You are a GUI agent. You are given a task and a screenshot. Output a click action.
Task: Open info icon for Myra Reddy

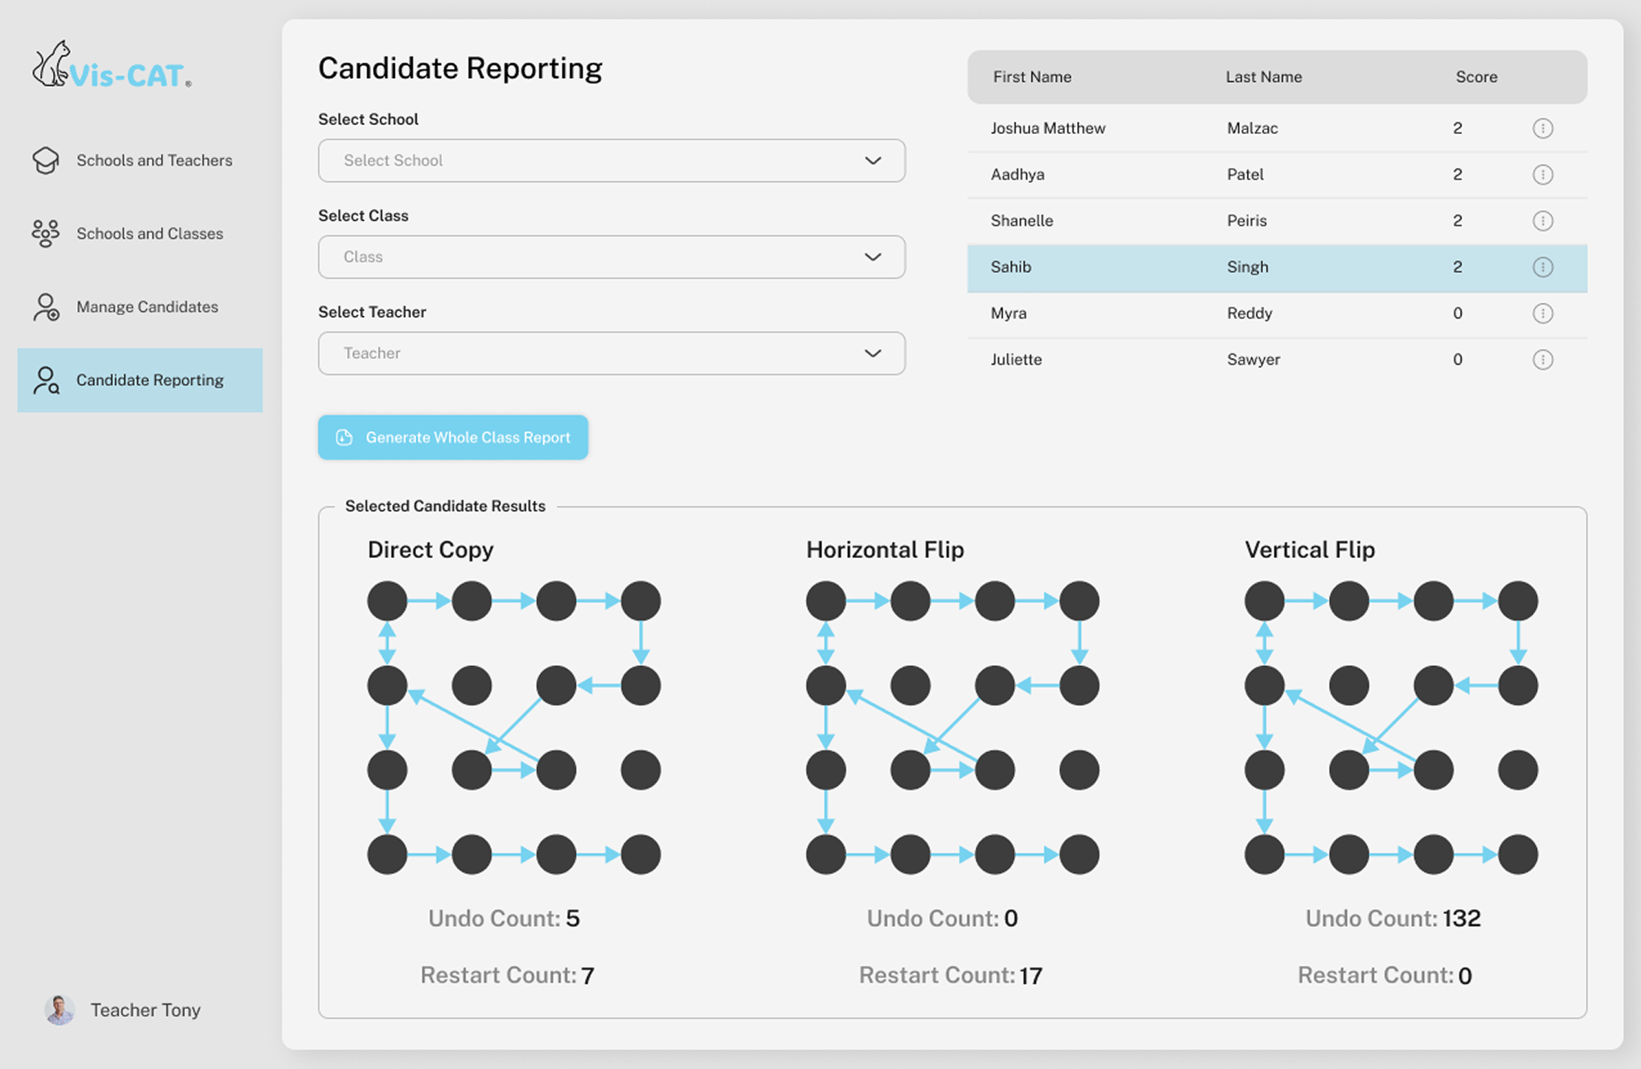pyautogui.click(x=1542, y=314)
